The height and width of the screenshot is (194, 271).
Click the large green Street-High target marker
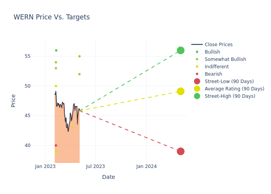point(180,50)
